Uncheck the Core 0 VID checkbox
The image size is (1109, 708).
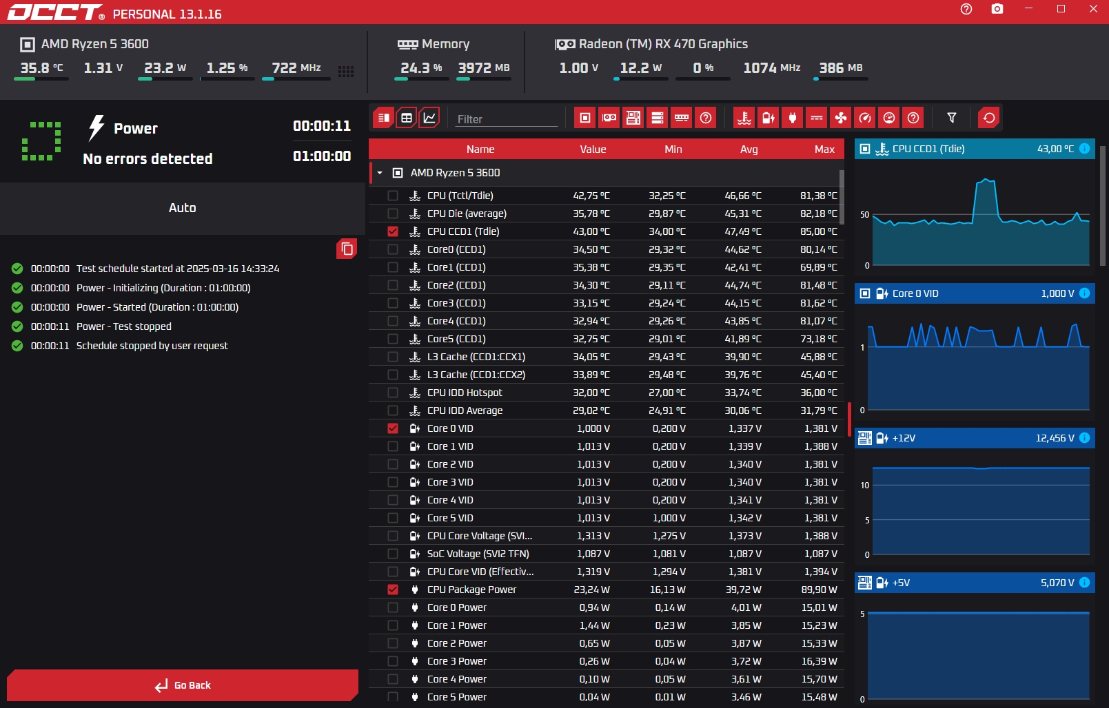[393, 428]
